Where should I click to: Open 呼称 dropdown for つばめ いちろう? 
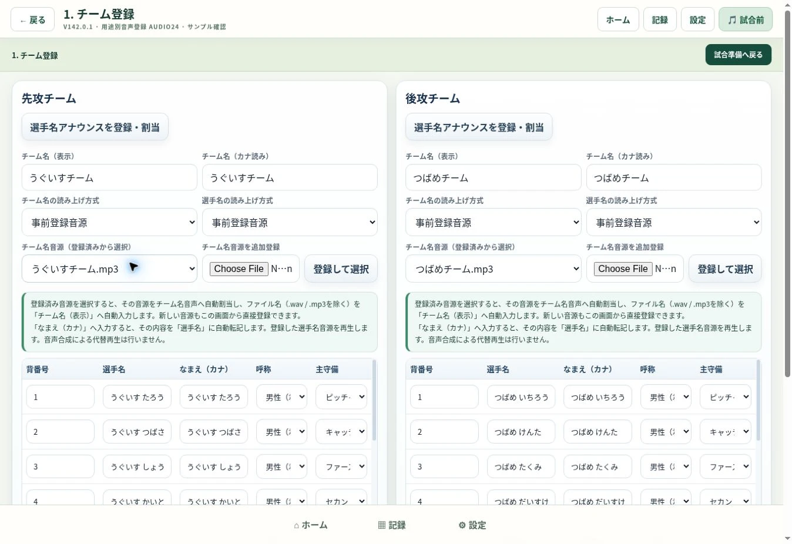click(x=666, y=397)
